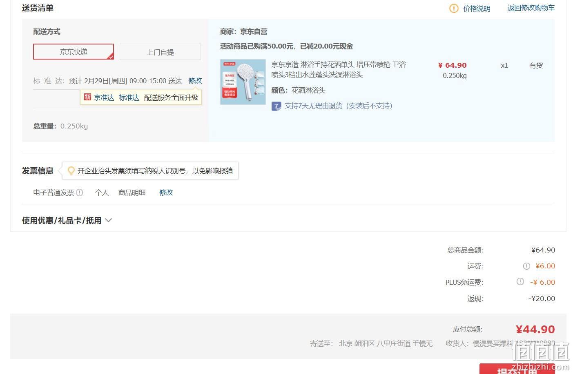Click the PLUS免运费 -¥ 6.00 value
The width and height of the screenshot is (573, 374).
[x=542, y=282]
